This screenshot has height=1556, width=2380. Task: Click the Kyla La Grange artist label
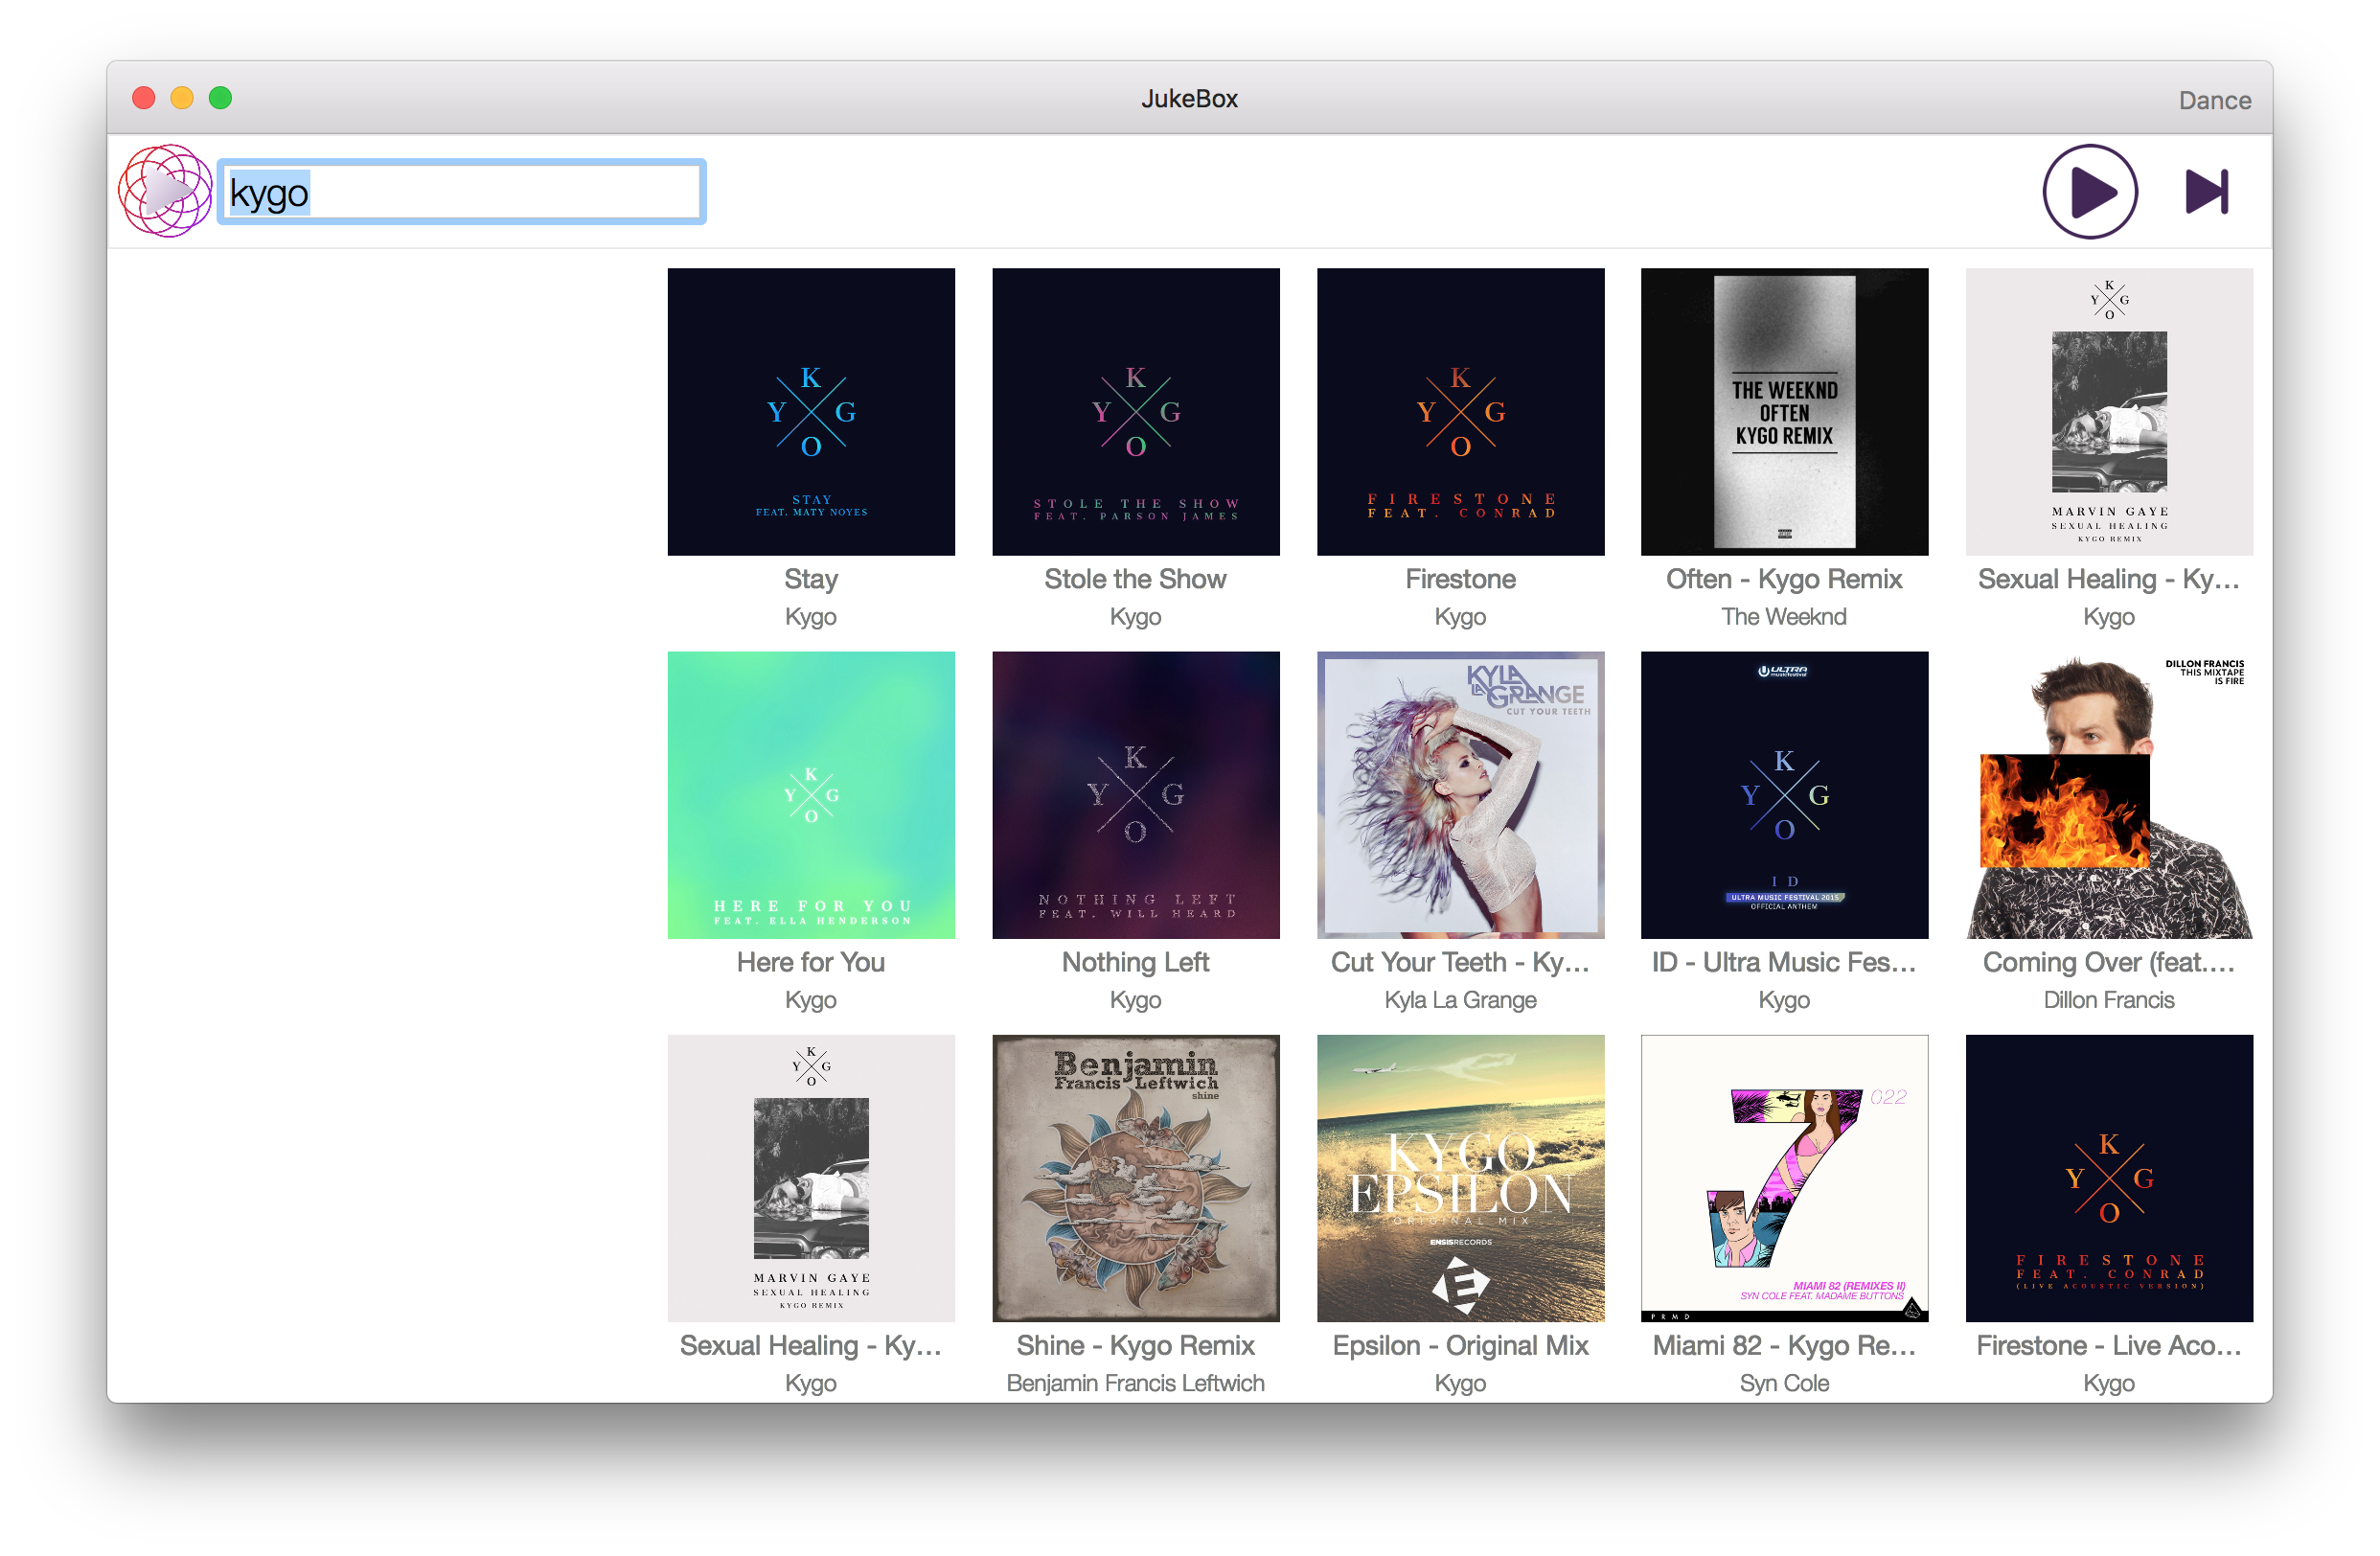1460,1000
